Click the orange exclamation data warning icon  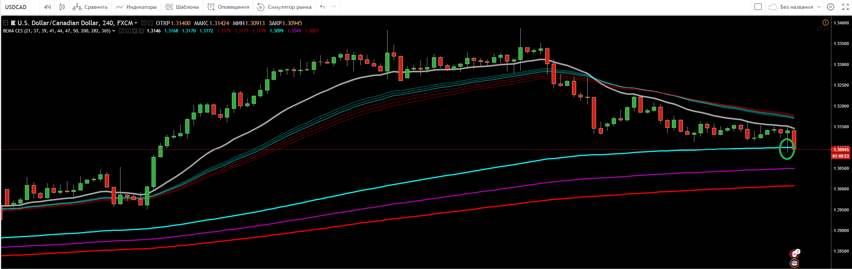point(826,23)
